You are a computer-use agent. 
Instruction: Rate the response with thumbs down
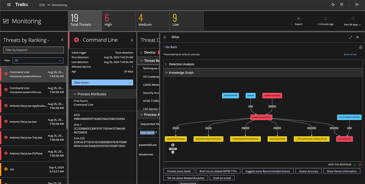tap(360, 165)
